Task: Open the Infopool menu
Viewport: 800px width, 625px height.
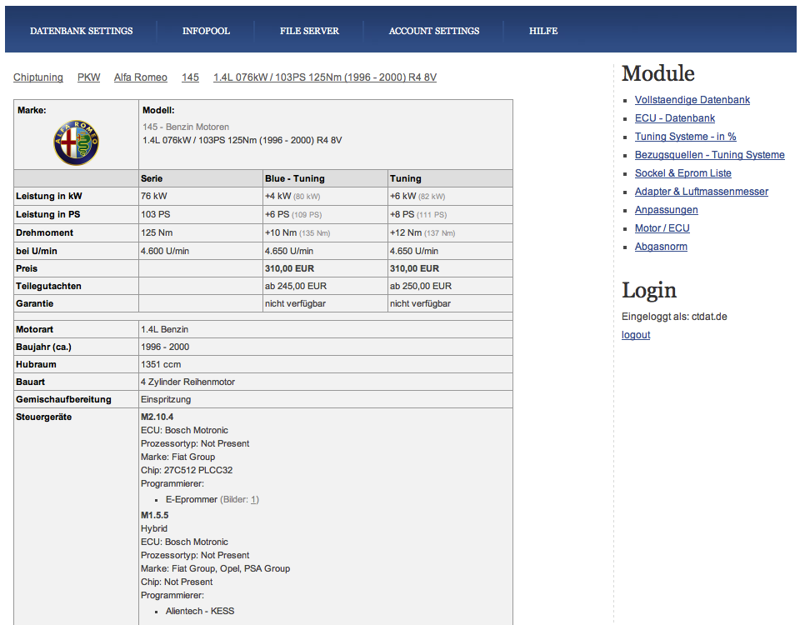Action: tap(206, 31)
